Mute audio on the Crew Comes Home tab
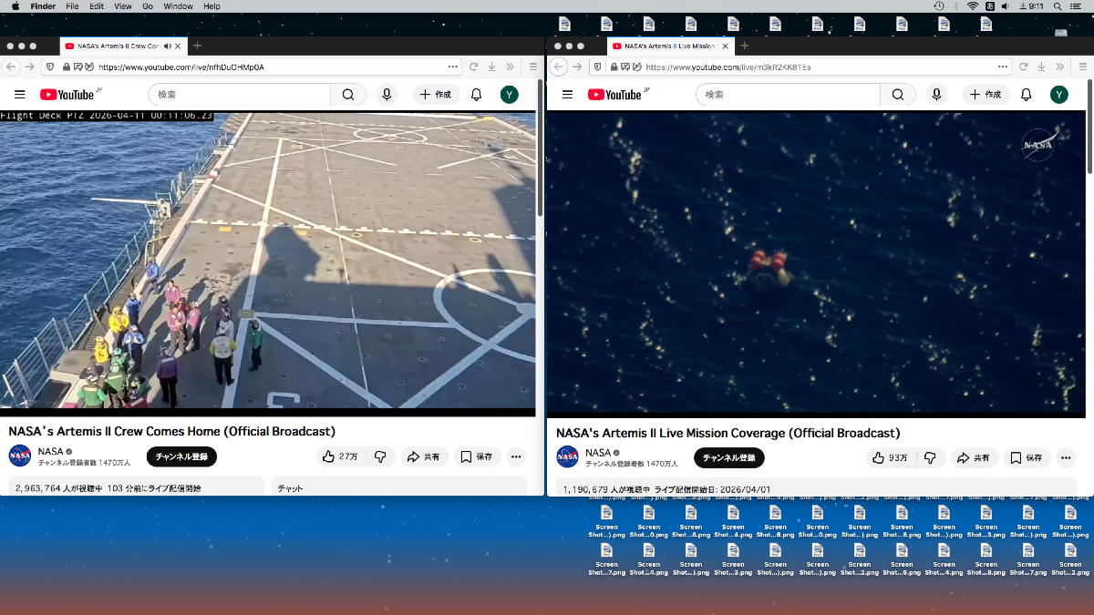The image size is (1094, 615). pyautogui.click(x=167, y=46)
